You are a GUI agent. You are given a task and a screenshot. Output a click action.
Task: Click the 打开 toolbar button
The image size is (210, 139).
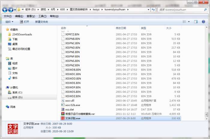click(24, 22)
